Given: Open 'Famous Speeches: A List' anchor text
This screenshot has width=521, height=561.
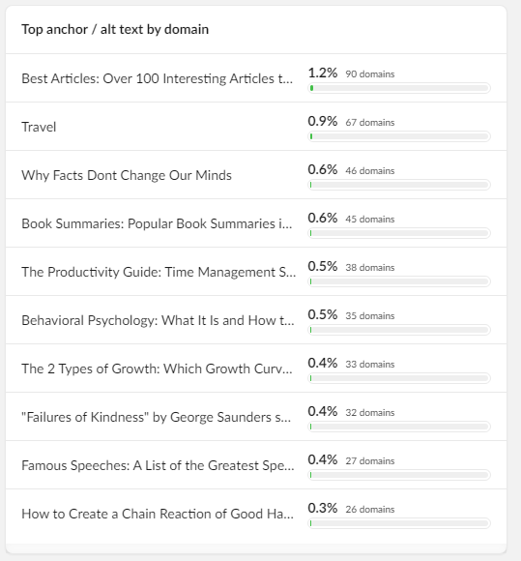Looking at the screenshot, I should [x=158, y=465].
